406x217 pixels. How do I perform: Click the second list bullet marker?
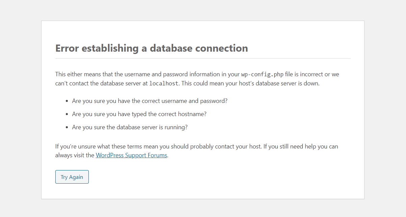coord(66,114)
